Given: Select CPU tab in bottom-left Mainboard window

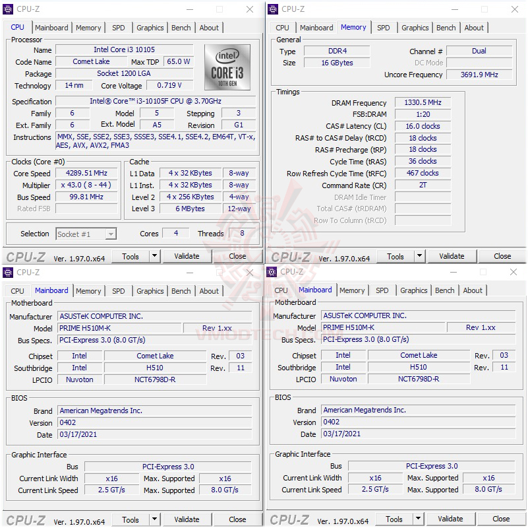Looking at the screenshot, I should click(17, 291).
